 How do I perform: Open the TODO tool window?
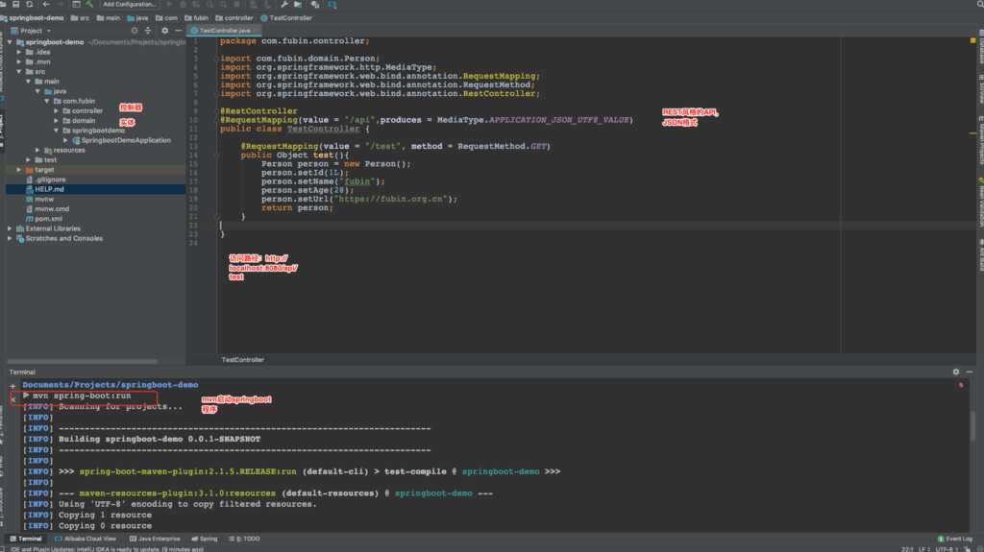tap(244, 539)
